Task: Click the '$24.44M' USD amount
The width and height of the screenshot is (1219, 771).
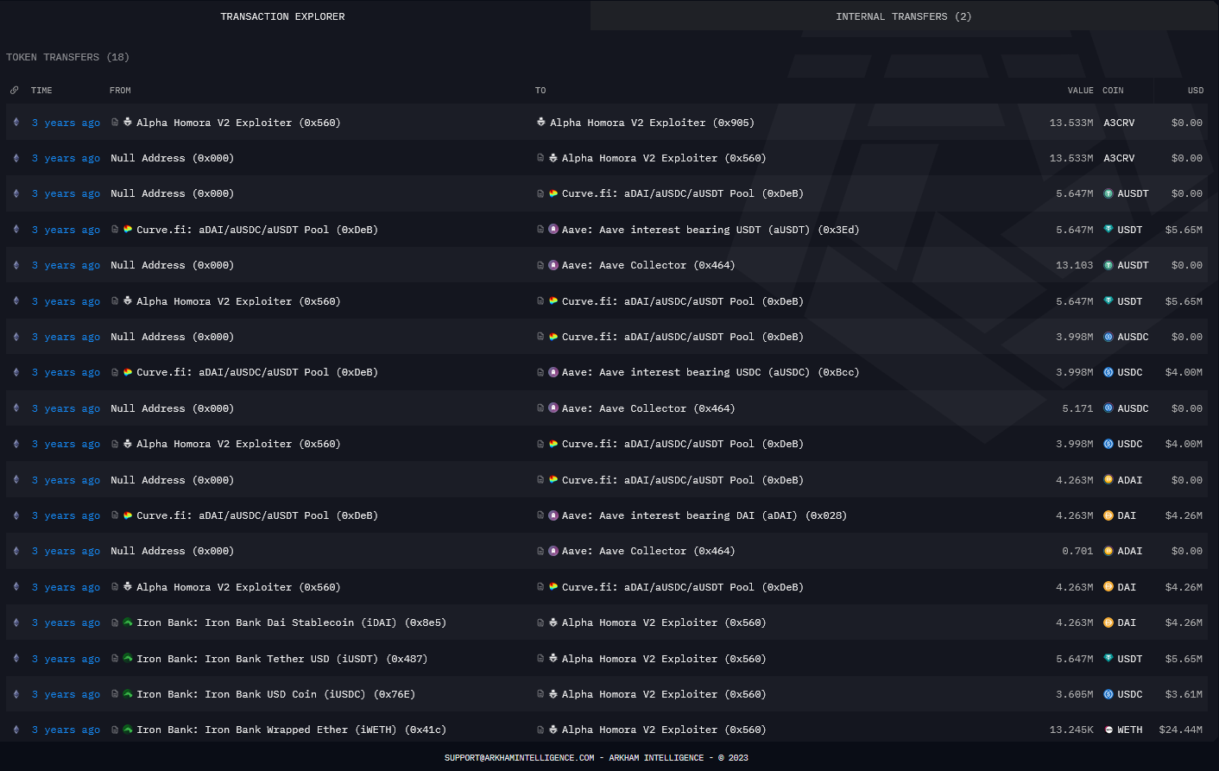Action: point(1180,730)
